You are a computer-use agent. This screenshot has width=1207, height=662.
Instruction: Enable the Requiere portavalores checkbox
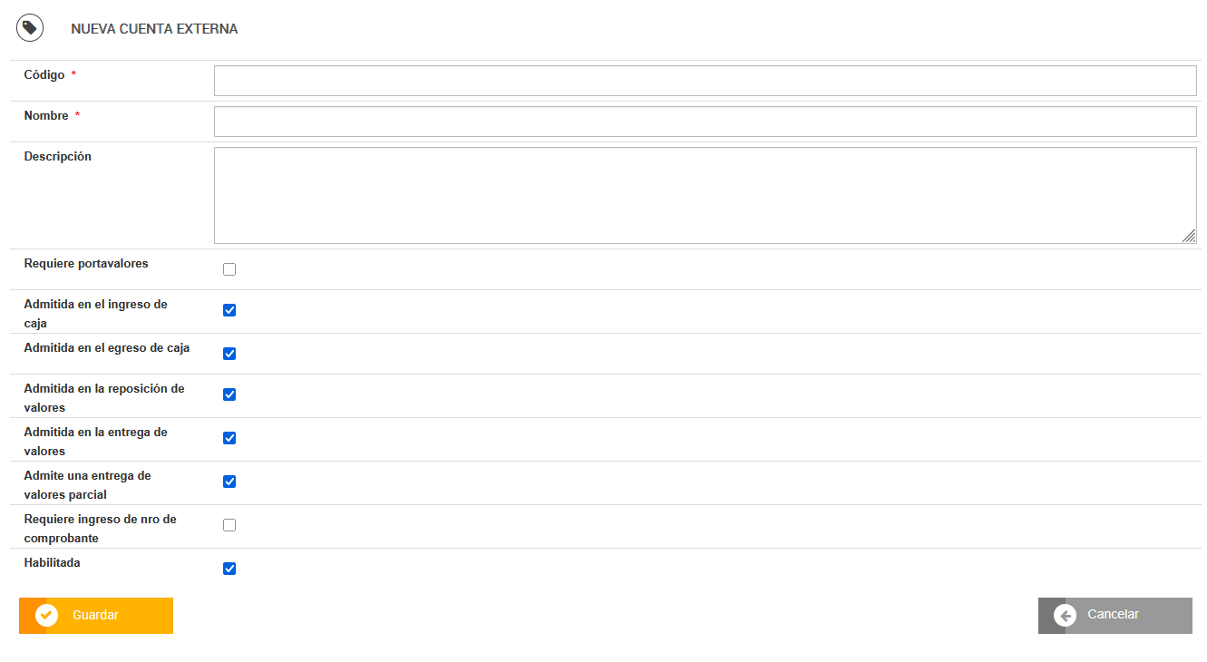(229, 269)
